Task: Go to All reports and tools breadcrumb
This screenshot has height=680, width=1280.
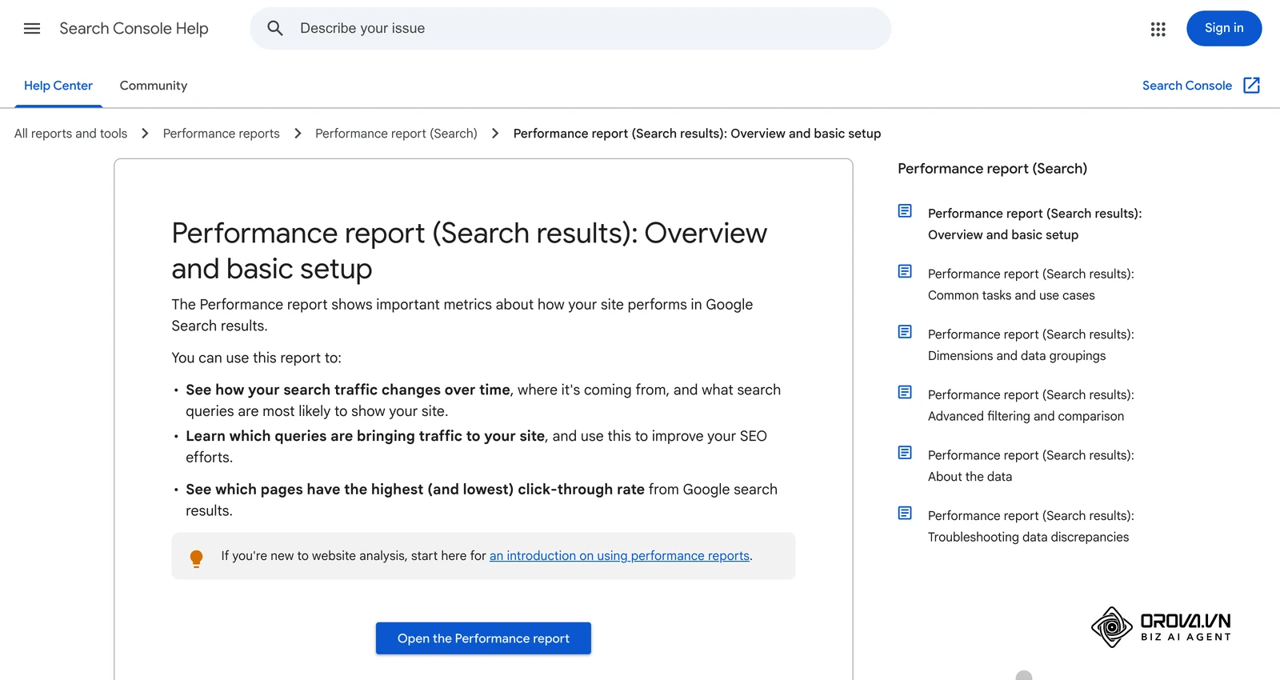Action: (x=70, y=134)
